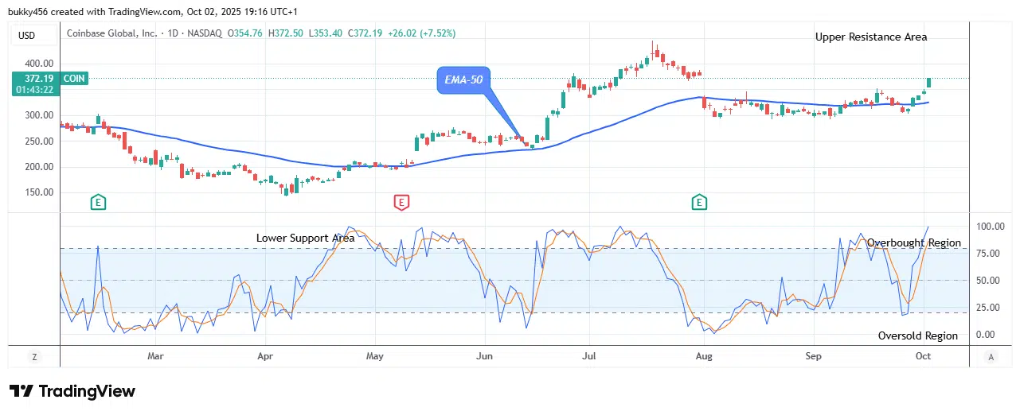Click the 100.00 level on the oscillator scale
The height and width of the screenshot is (415, 1020).
[991, 227]
